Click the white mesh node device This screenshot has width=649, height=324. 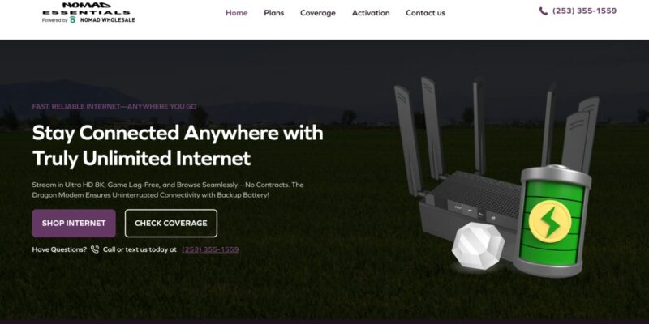[478, 245]
